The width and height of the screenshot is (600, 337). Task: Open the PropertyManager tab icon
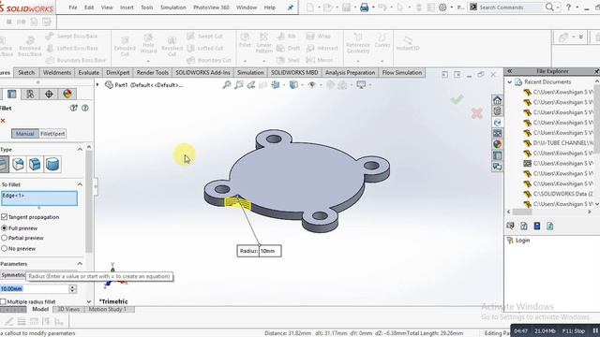[12, 94]
